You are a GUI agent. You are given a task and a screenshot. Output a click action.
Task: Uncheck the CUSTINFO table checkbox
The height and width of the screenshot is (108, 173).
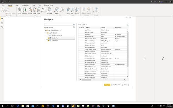click(48, 38)
